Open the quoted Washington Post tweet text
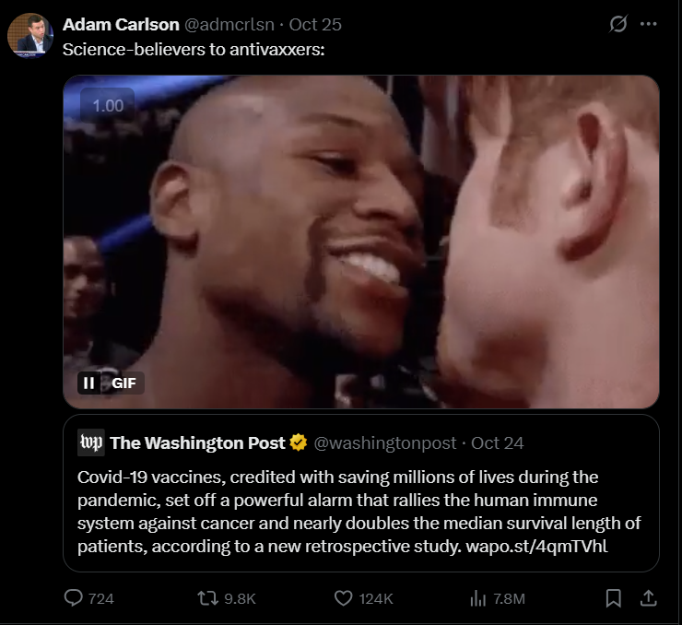 [x=359, y=512]
